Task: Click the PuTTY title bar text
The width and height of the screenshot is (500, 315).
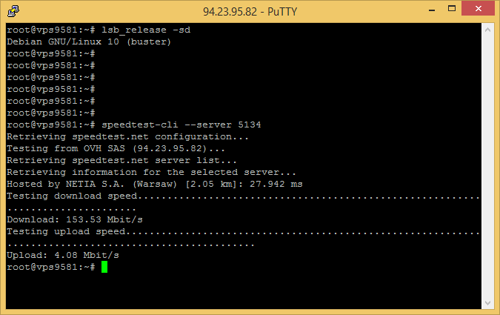Action: (x=250, y=12)
